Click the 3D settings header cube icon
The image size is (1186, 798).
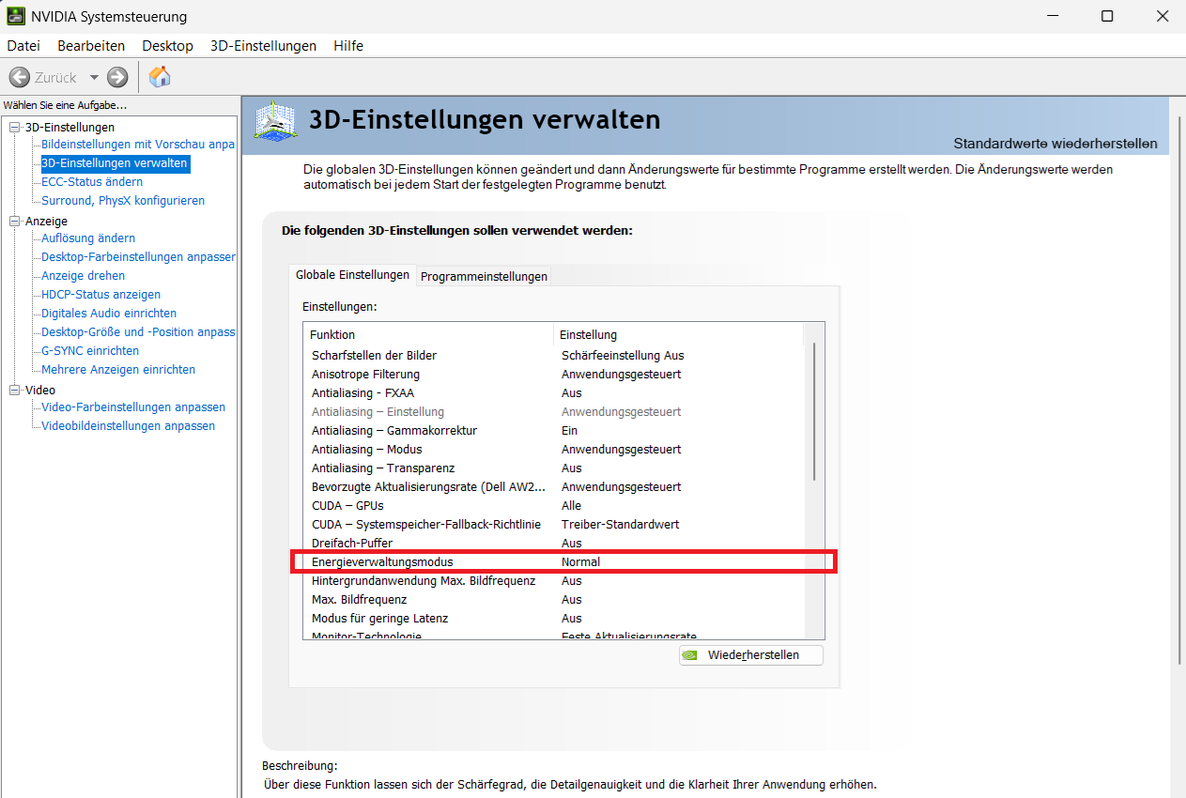tap(277, 124)
